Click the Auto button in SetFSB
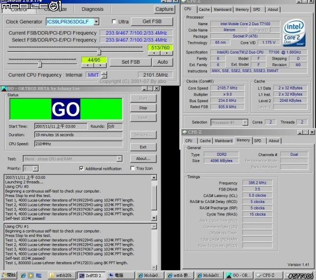The height and width of the screenshot is (280, 316). pyautogui.click(x=162, y=62)
